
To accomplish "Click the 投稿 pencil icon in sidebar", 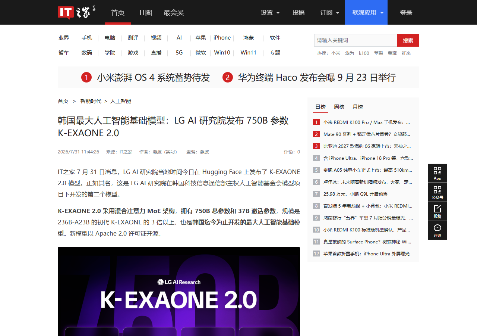I will (437, 211).
